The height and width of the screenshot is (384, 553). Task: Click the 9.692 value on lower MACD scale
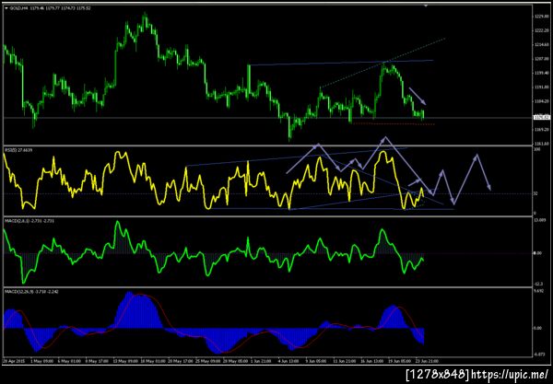[538, 291]
